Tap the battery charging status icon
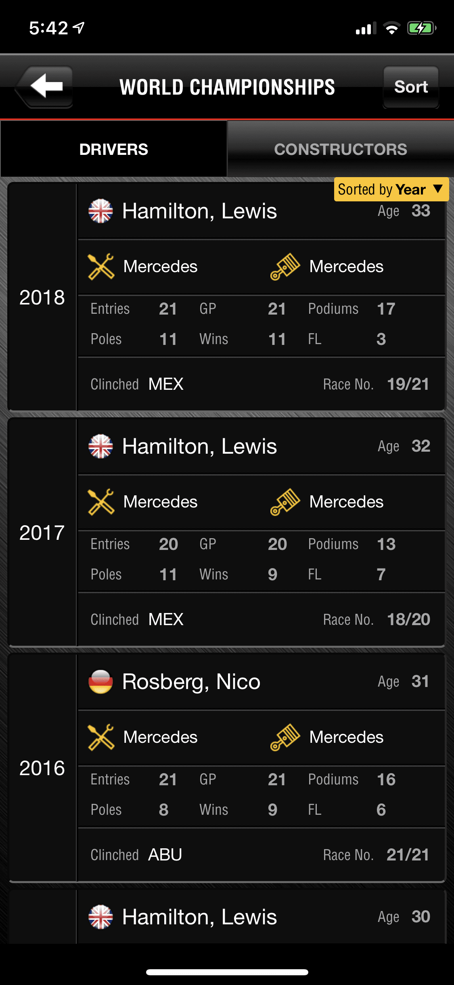Screen dimensions: 454x985 (421, 28)
